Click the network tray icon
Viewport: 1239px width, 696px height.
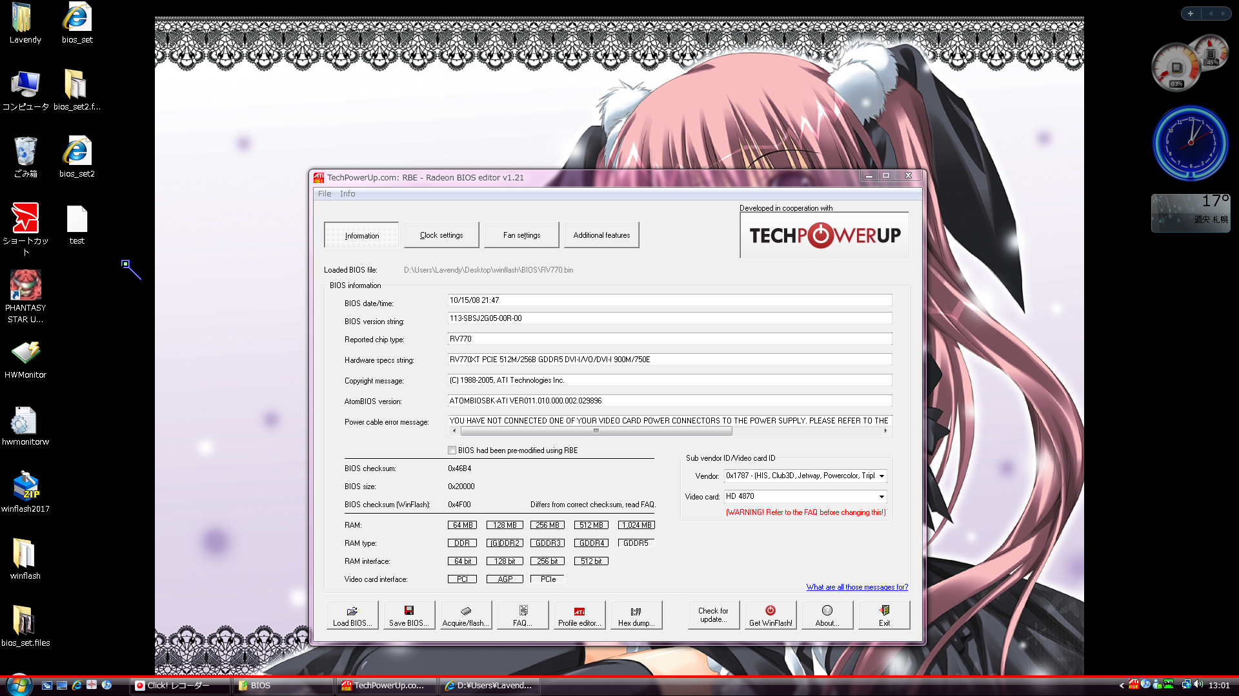tap(1186, 685)
